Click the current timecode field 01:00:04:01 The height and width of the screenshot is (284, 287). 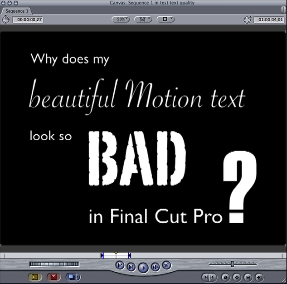[x=269, y=20]
